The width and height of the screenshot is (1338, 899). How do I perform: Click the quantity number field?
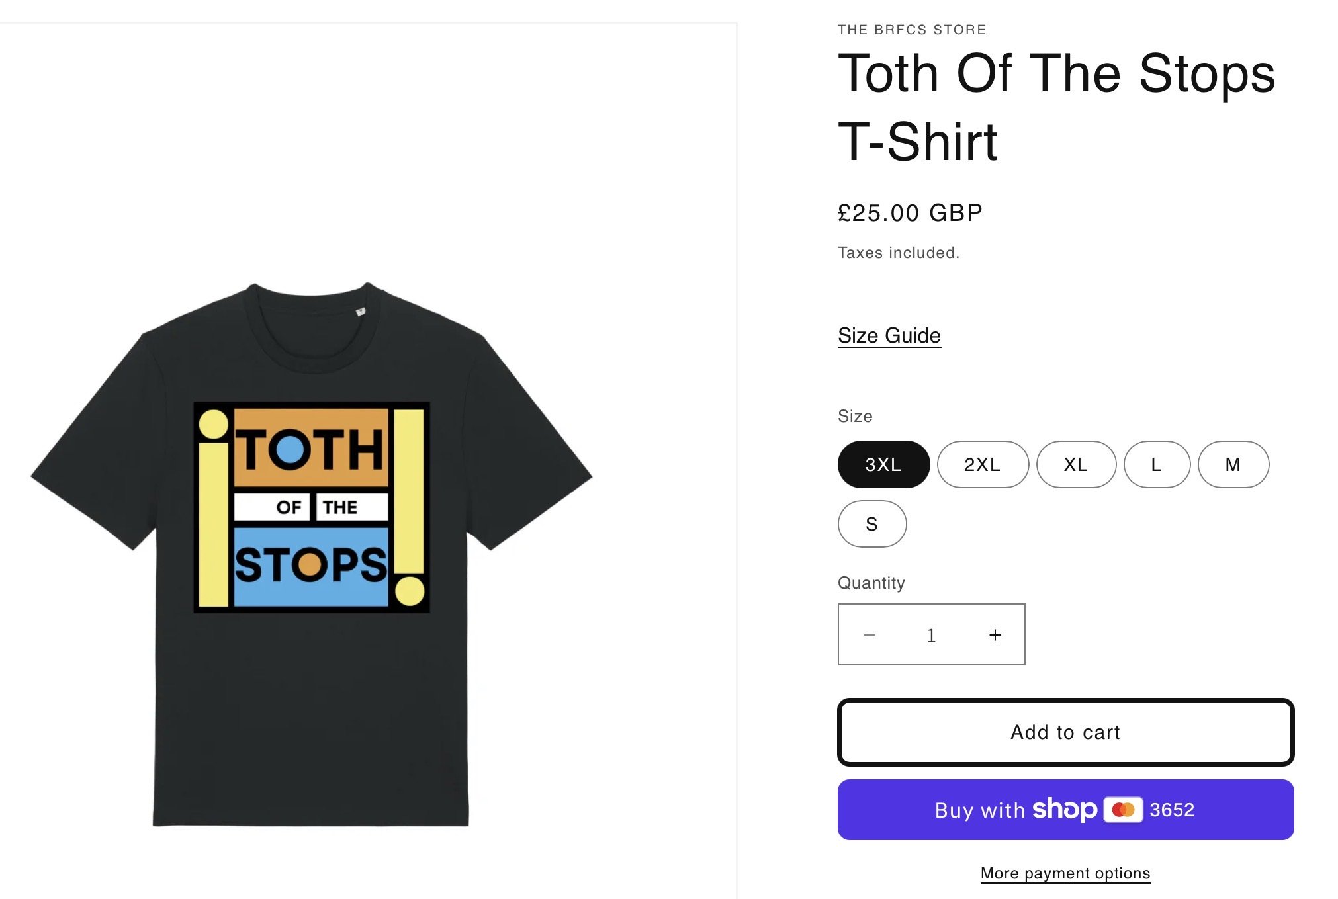[931, 635]
